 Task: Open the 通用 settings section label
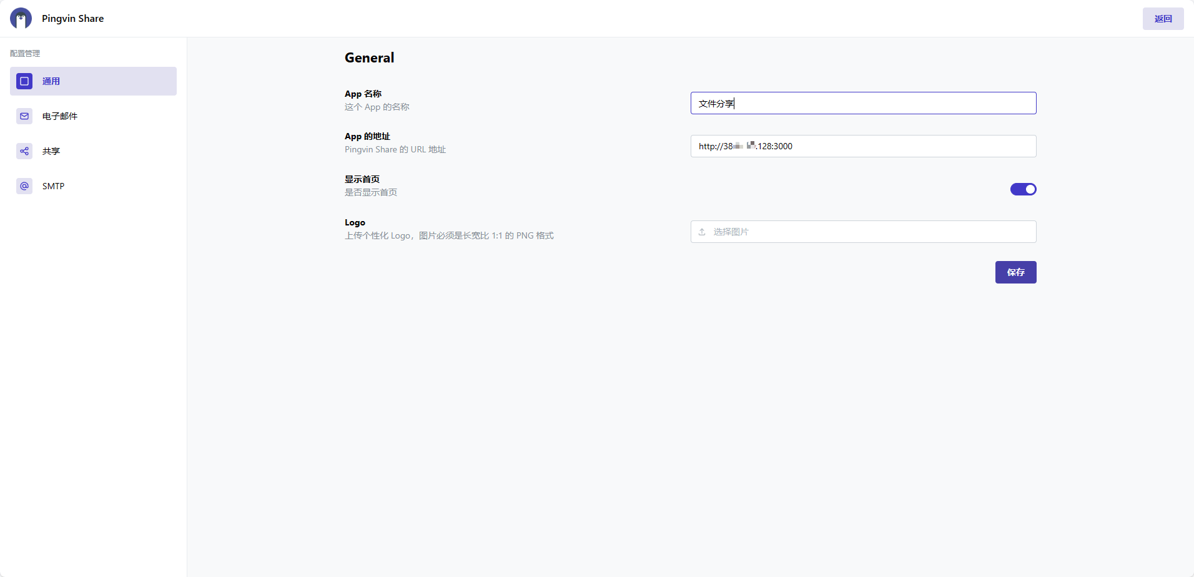point(51,81)
